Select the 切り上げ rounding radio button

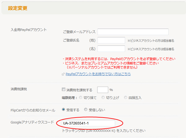[103, 98]
